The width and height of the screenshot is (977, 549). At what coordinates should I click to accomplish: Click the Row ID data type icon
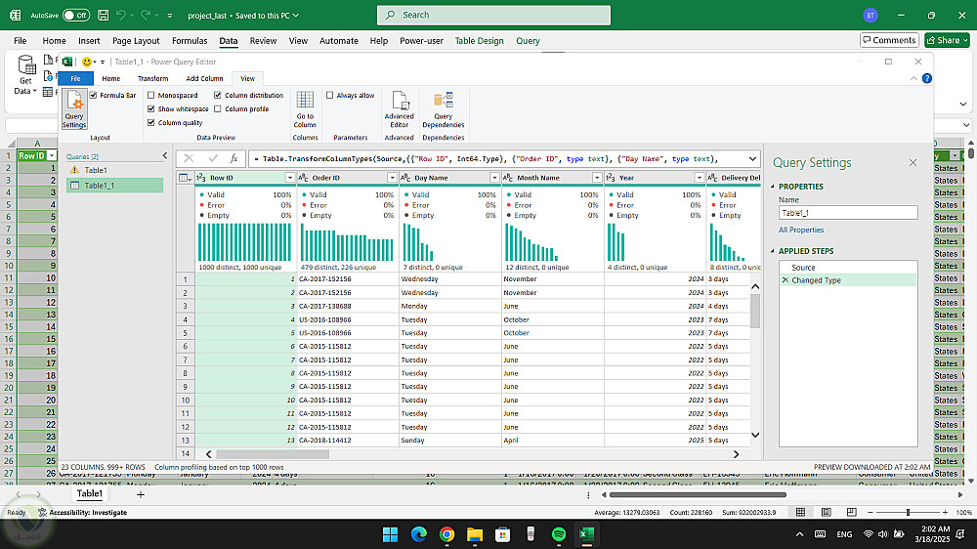click(201, 178)
